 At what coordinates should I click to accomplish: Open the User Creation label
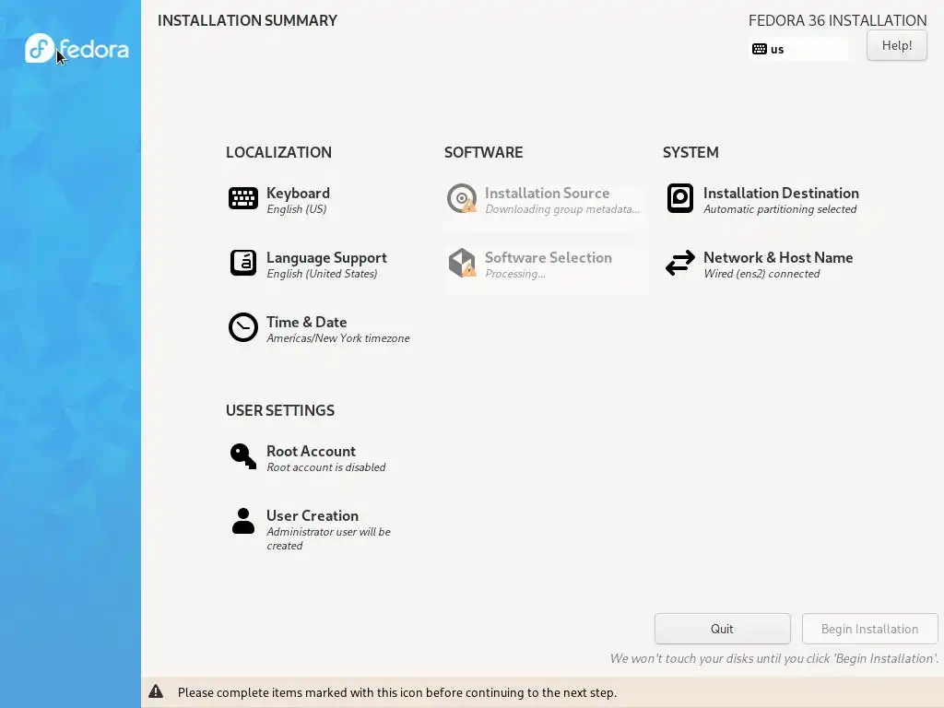[313, 515]
